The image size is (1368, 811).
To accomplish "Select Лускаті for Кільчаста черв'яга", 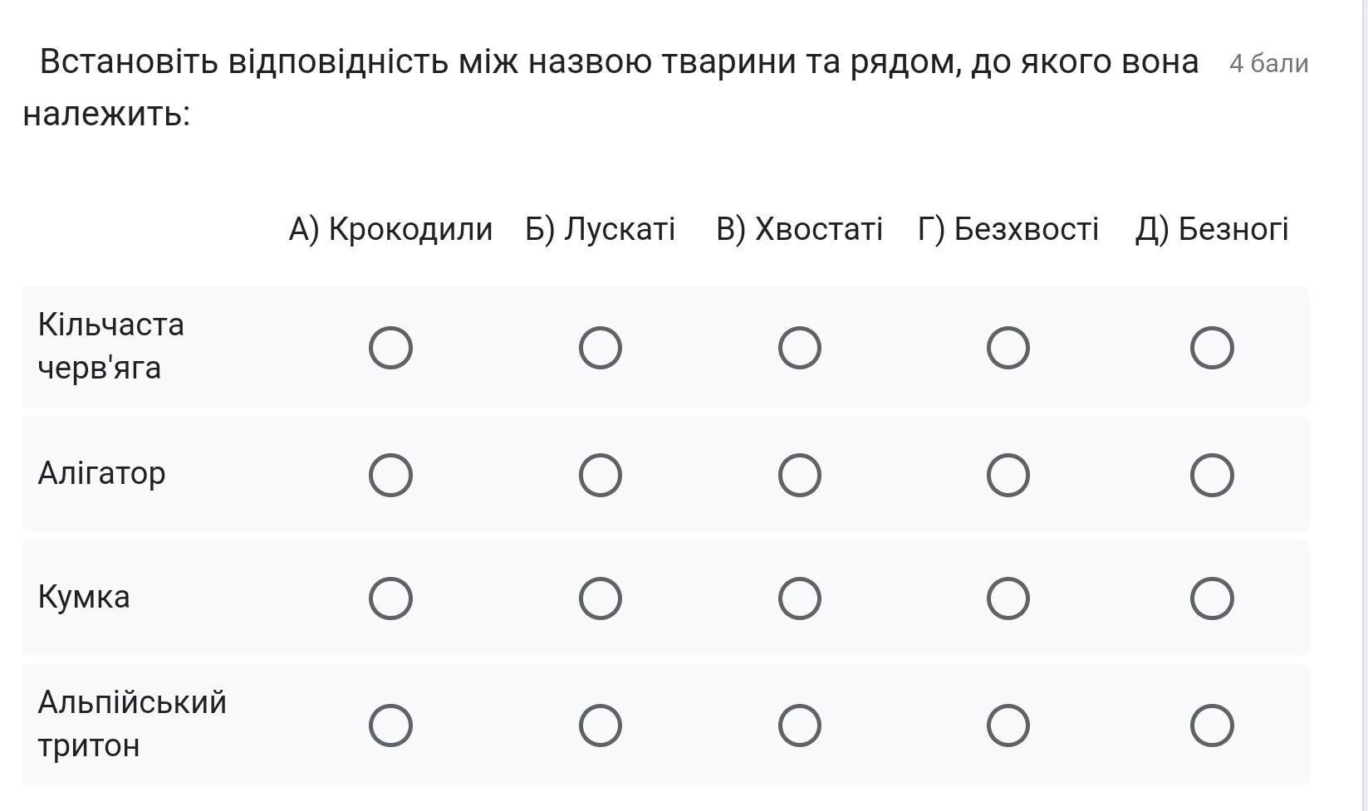I will pyautogui.click(x=601, y=348).
